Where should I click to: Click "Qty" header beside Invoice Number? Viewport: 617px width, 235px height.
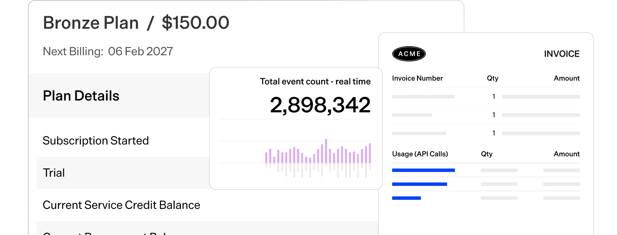coord(492,78)
